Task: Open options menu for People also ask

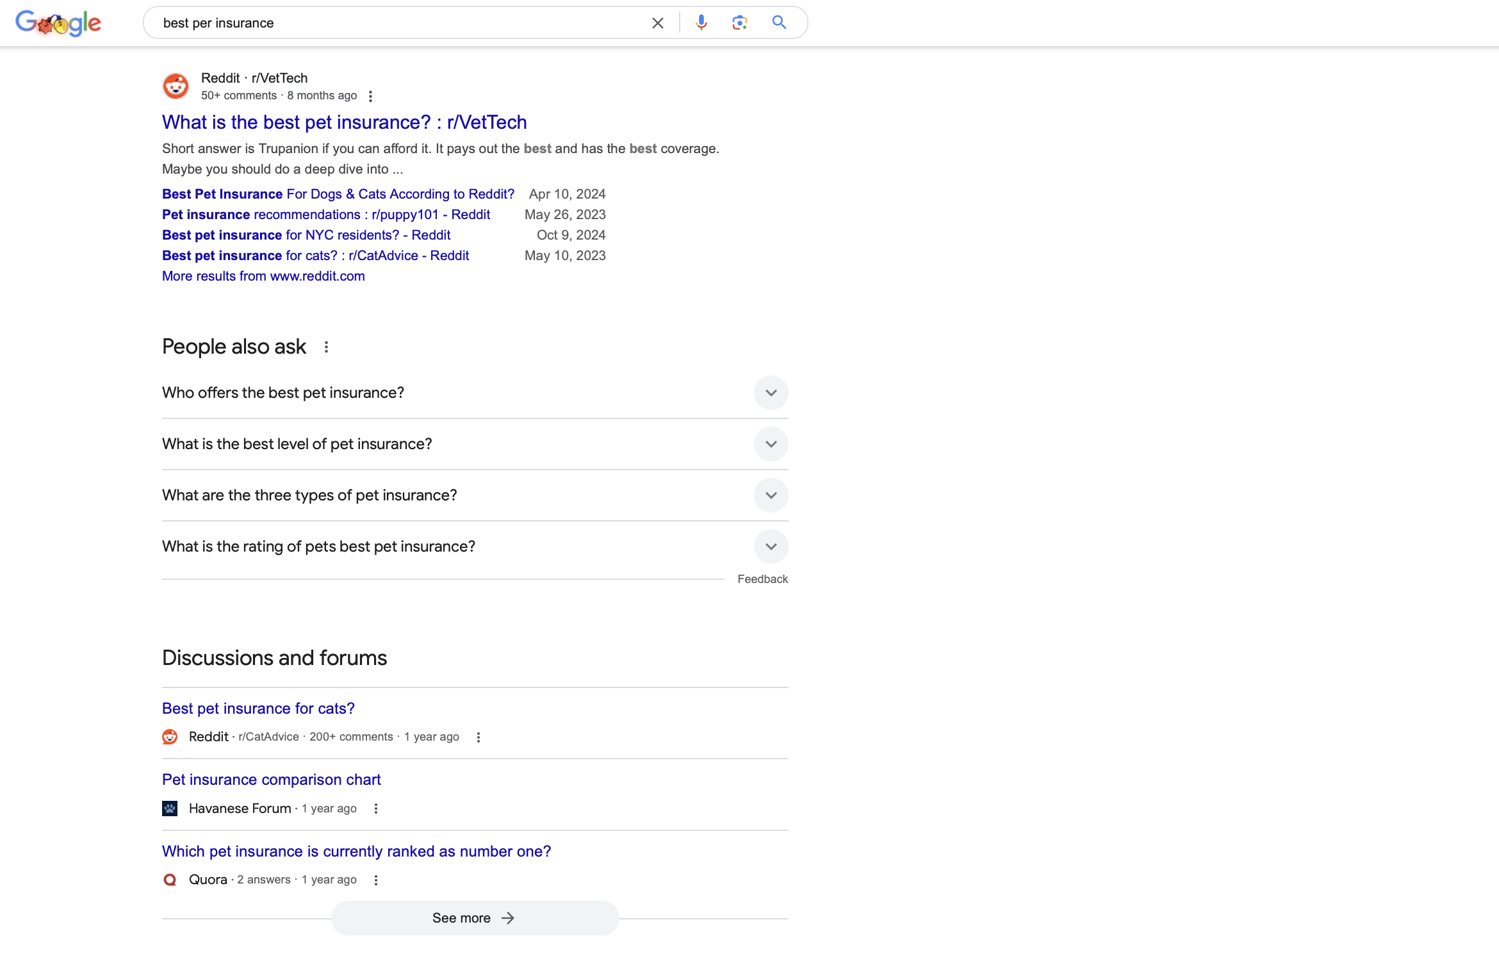Action: (327, 347)
